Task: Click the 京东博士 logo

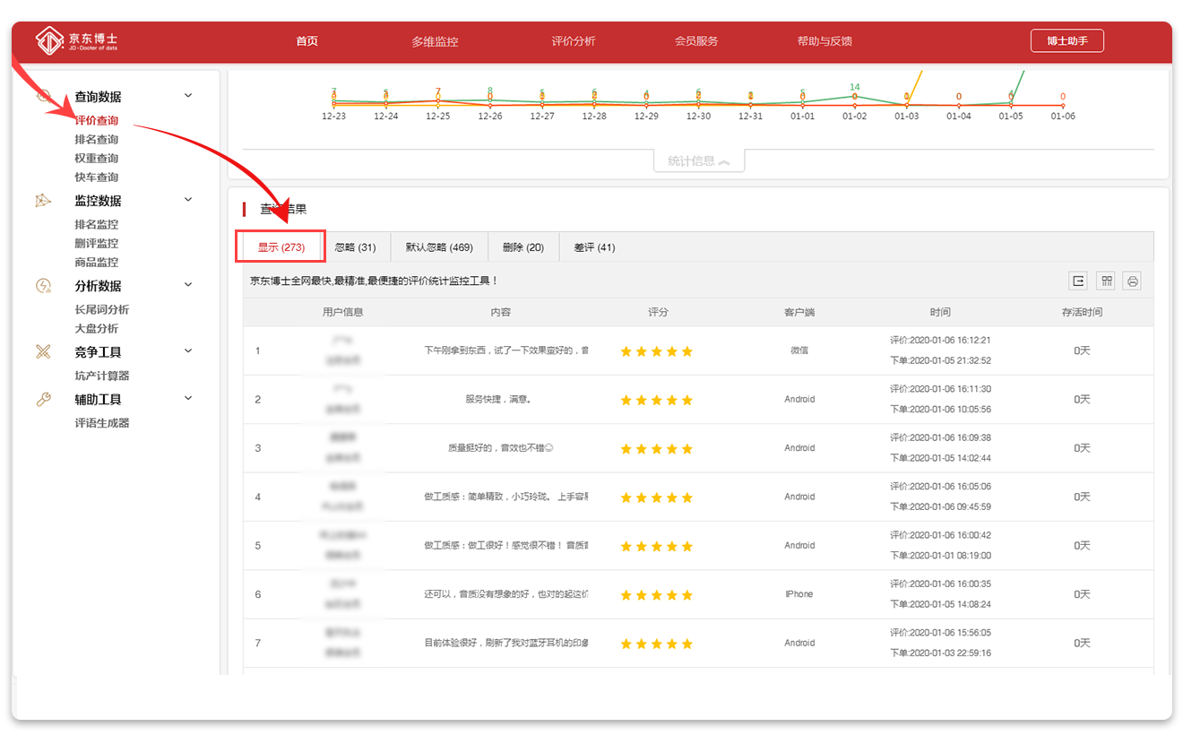Action: [x=76, y=41]
